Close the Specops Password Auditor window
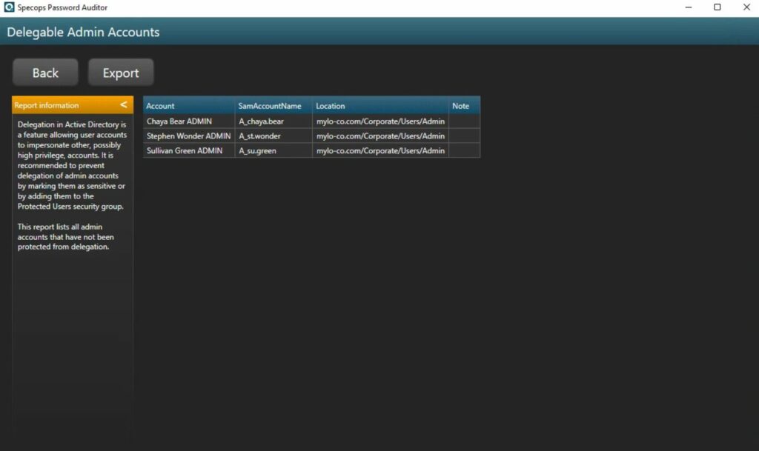Viewport: 759px width, 451px height. (x=746, y=7)
